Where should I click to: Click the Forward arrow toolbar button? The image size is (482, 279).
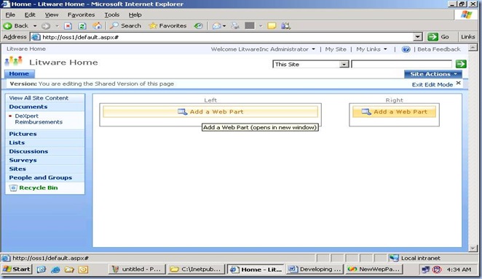[46, 26]
